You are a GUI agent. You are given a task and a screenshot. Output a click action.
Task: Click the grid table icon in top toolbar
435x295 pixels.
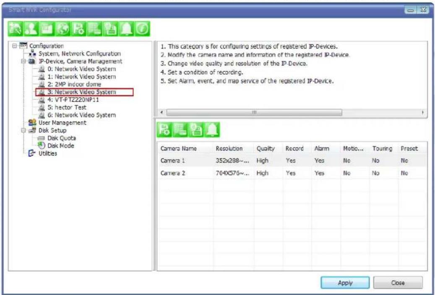[95, 29]
